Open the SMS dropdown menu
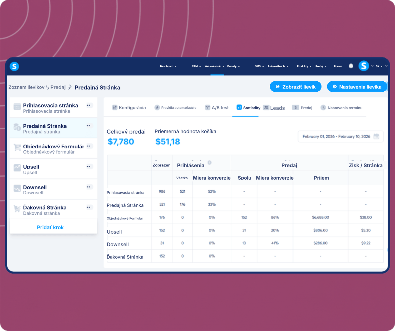Screen dimensions: 395x331 [259, 66]
